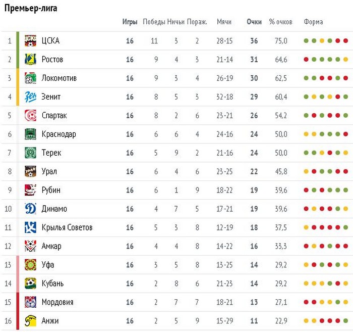The image size is (353, 332).
Task: Open the Краснодар team link
Action: 59,134
